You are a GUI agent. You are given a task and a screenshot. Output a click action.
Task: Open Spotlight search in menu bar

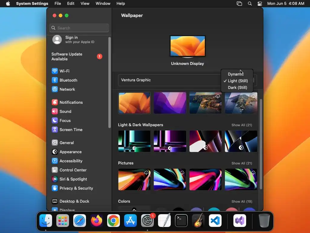tap(250, 4)
